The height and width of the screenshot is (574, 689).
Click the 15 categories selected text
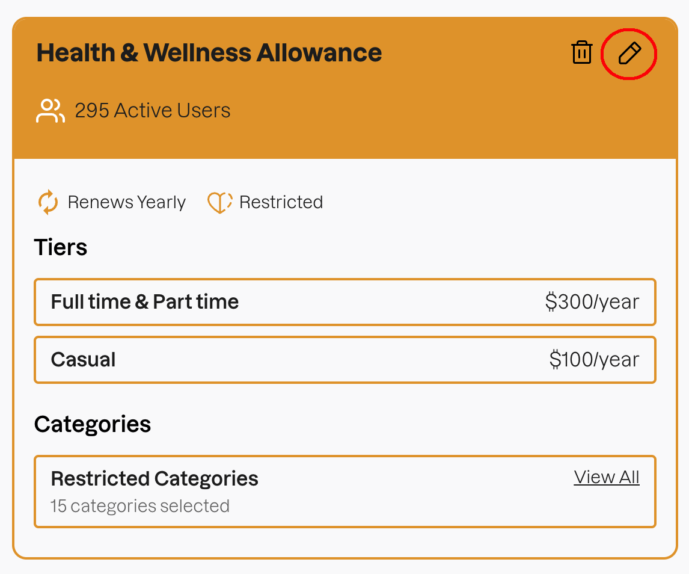point(139,506)
